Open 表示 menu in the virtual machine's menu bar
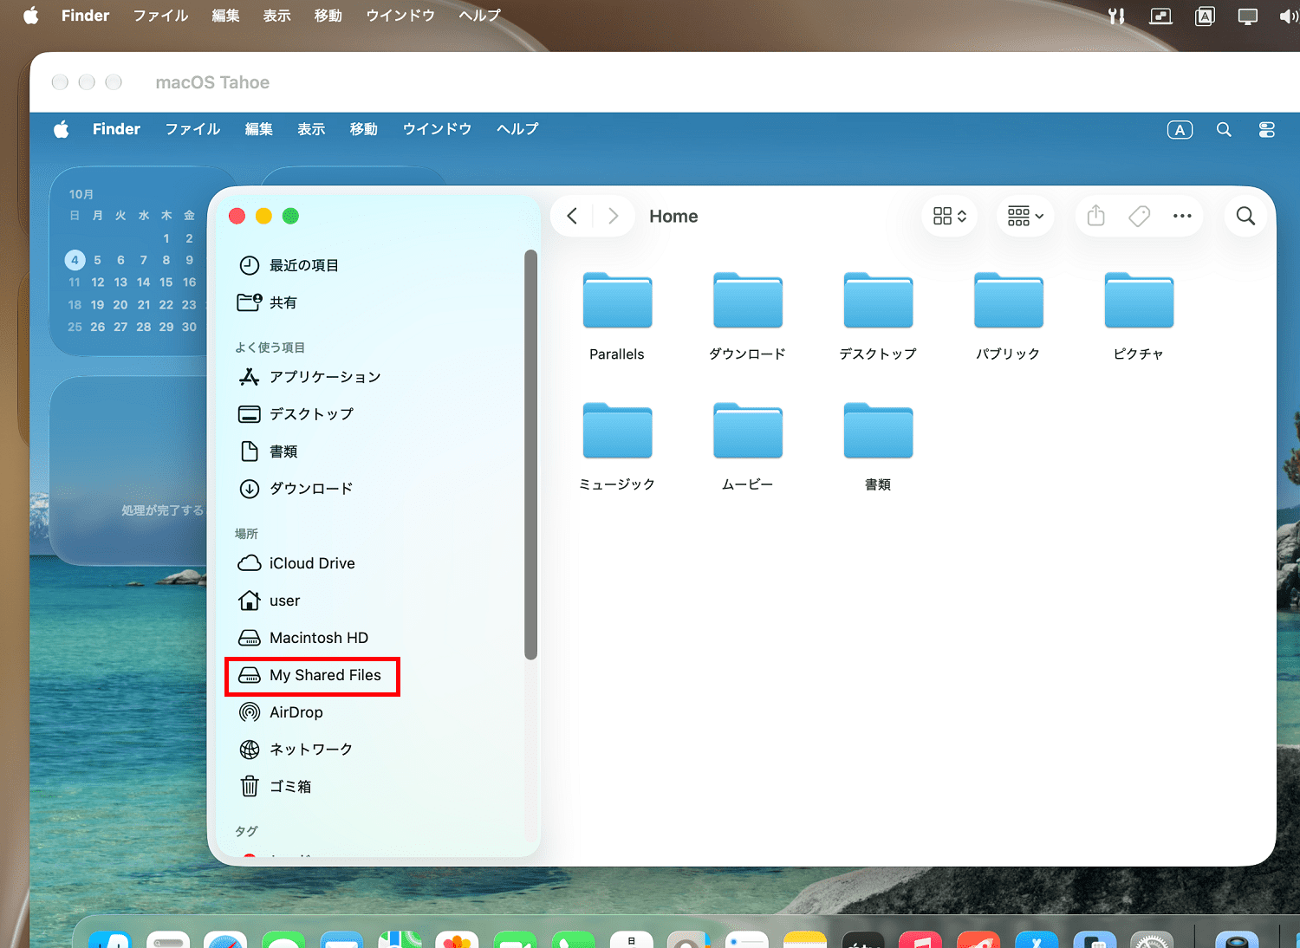The image size is (1300, 948). 311,129
